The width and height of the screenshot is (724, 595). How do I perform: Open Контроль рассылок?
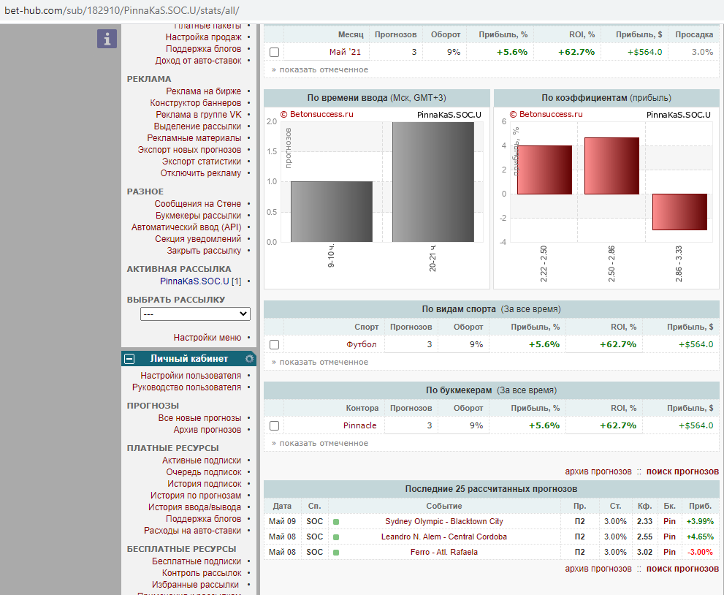coord(202,573)
